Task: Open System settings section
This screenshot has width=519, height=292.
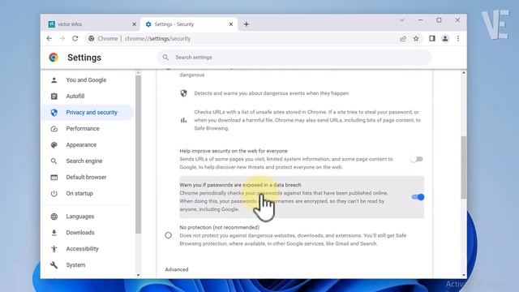Action: [88, 265]
